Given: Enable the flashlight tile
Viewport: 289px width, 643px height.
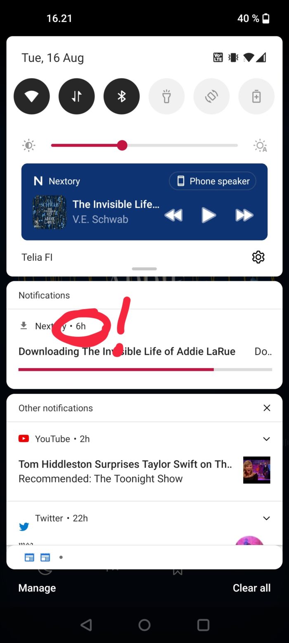Looking at the screenshot, I should point(166,96).
